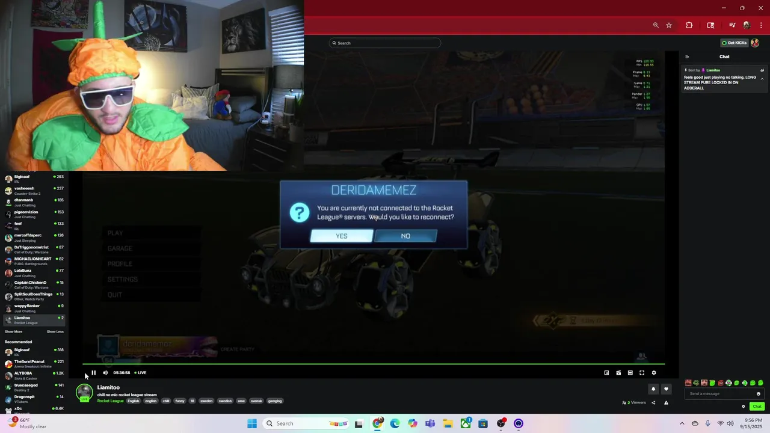Open File Explorer from taskbar

tap(448, 423)
